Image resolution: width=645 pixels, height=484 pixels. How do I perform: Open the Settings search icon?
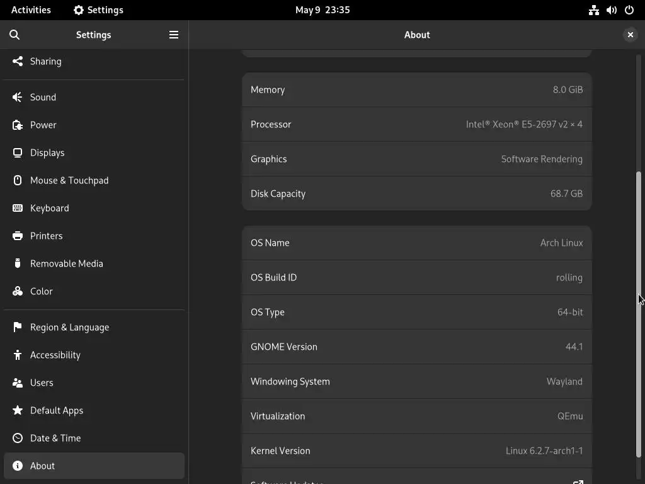click(x=14, y=35)
